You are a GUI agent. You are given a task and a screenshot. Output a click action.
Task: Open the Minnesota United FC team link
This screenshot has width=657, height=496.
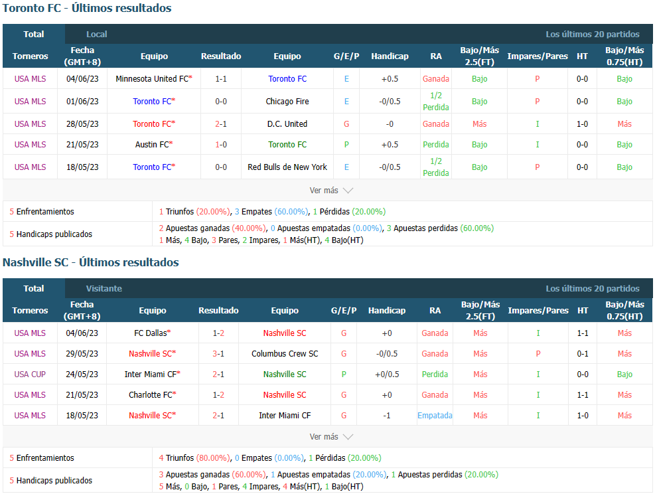tap(154, 79)
